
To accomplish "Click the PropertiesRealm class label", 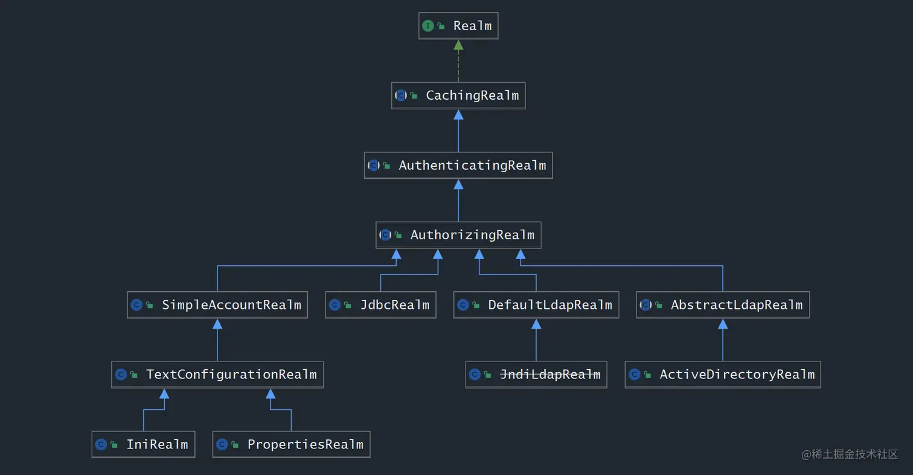I will (305, 445).
